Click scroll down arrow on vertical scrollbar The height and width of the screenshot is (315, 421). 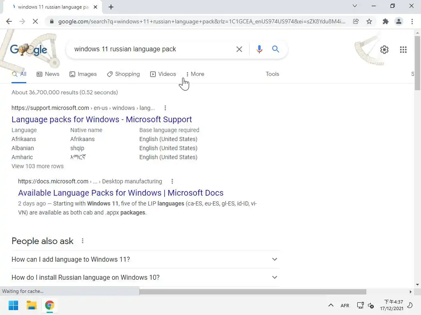[x=417, y=285]
